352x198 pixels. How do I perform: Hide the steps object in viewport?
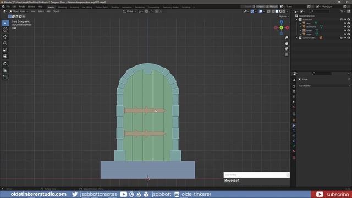[345, 34]
